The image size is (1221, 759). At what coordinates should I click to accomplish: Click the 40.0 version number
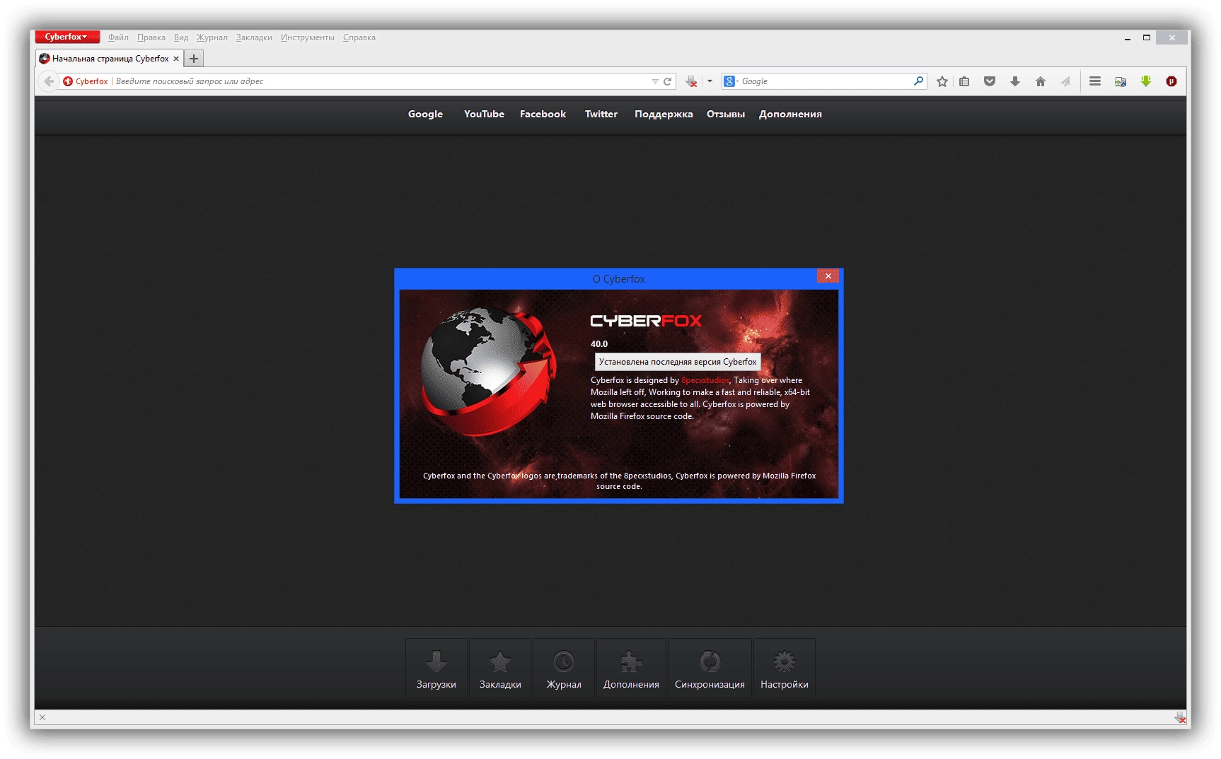pyautogui.click(x=599, y=344)
